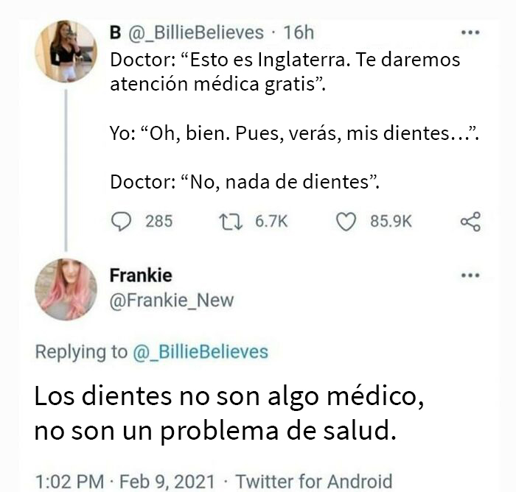Like the tweet with the heart icon
The image size is (516, 492).
(x=346, y=221)
